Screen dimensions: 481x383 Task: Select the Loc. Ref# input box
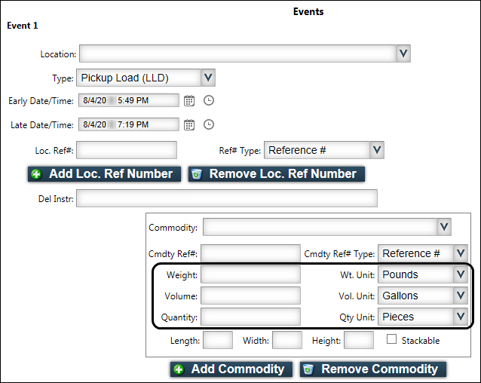pos(127,150)
